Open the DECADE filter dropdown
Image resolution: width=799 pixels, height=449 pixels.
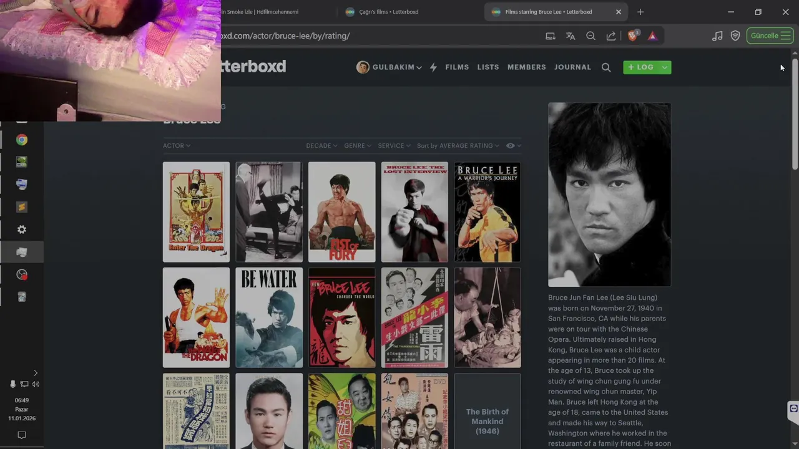[x=321, y=145]
